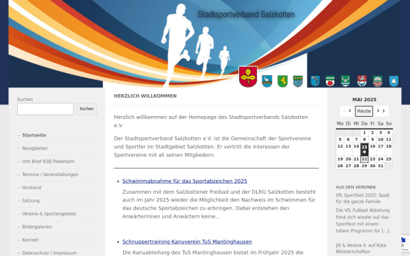Open the large red shield with the yellow trefoil
The height and width of the screenshot is (256, 410).
click(248, 76)
